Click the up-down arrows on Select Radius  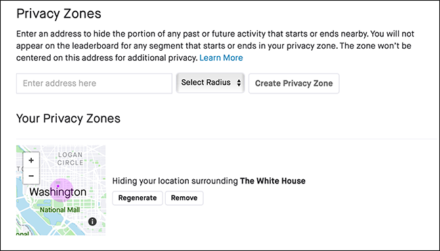[239, 83]
